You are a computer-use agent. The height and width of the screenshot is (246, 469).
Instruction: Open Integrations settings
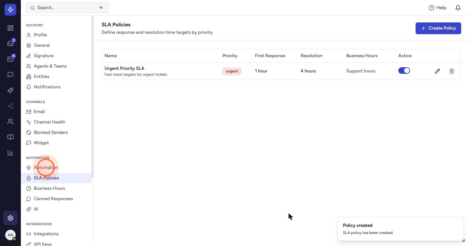(56, 234)
